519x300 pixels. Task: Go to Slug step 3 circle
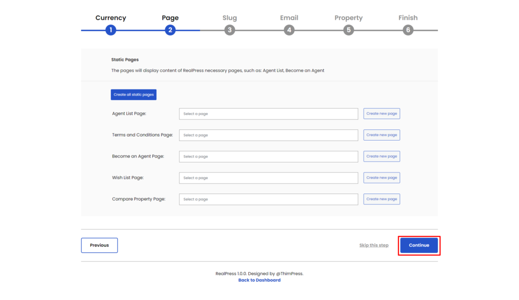tap(229, 30)
